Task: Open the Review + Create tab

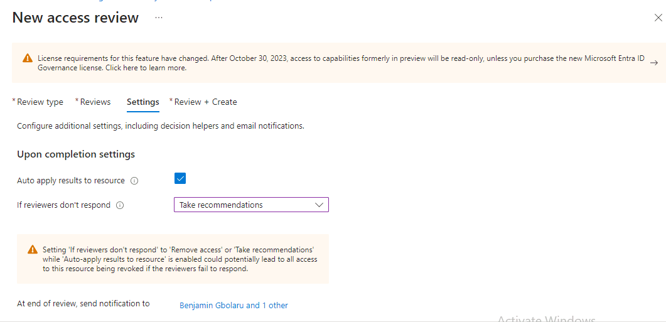Action: click(205, 102)
